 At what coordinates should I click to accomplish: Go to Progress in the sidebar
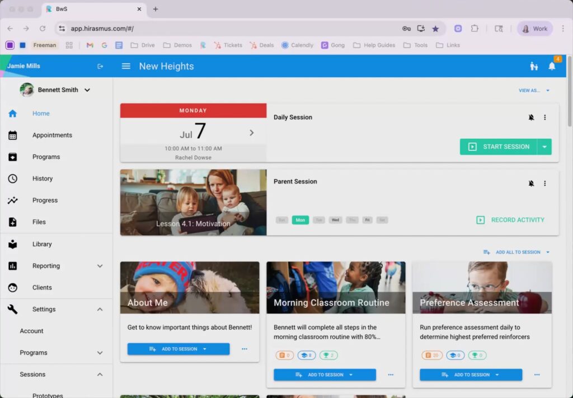45,200
